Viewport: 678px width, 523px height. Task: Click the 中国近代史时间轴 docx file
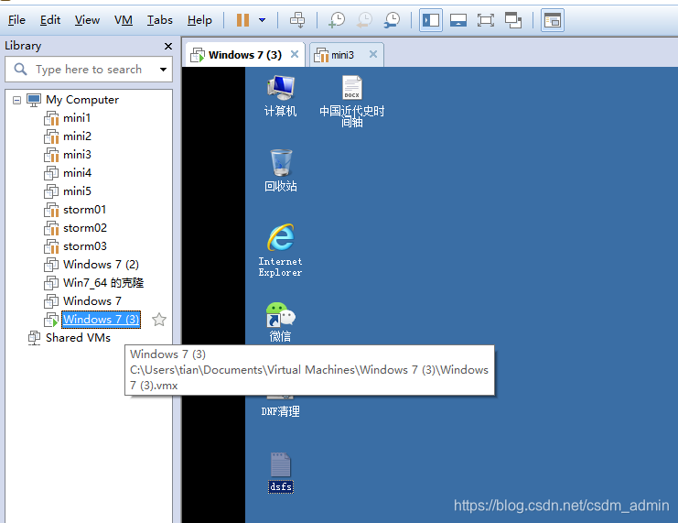pos(351,102)
